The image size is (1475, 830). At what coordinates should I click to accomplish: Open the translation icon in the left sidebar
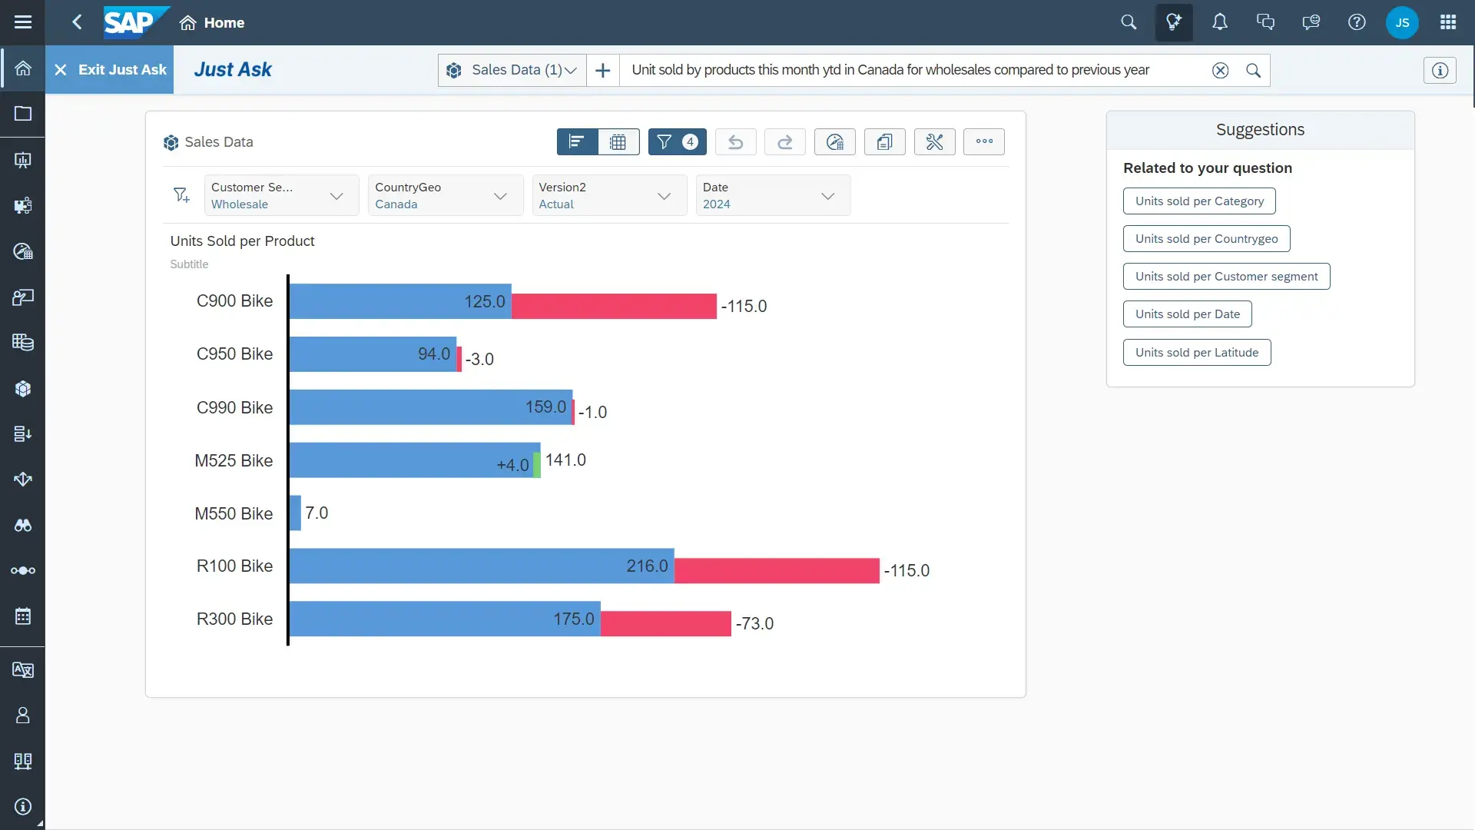[x=22, y=670]
